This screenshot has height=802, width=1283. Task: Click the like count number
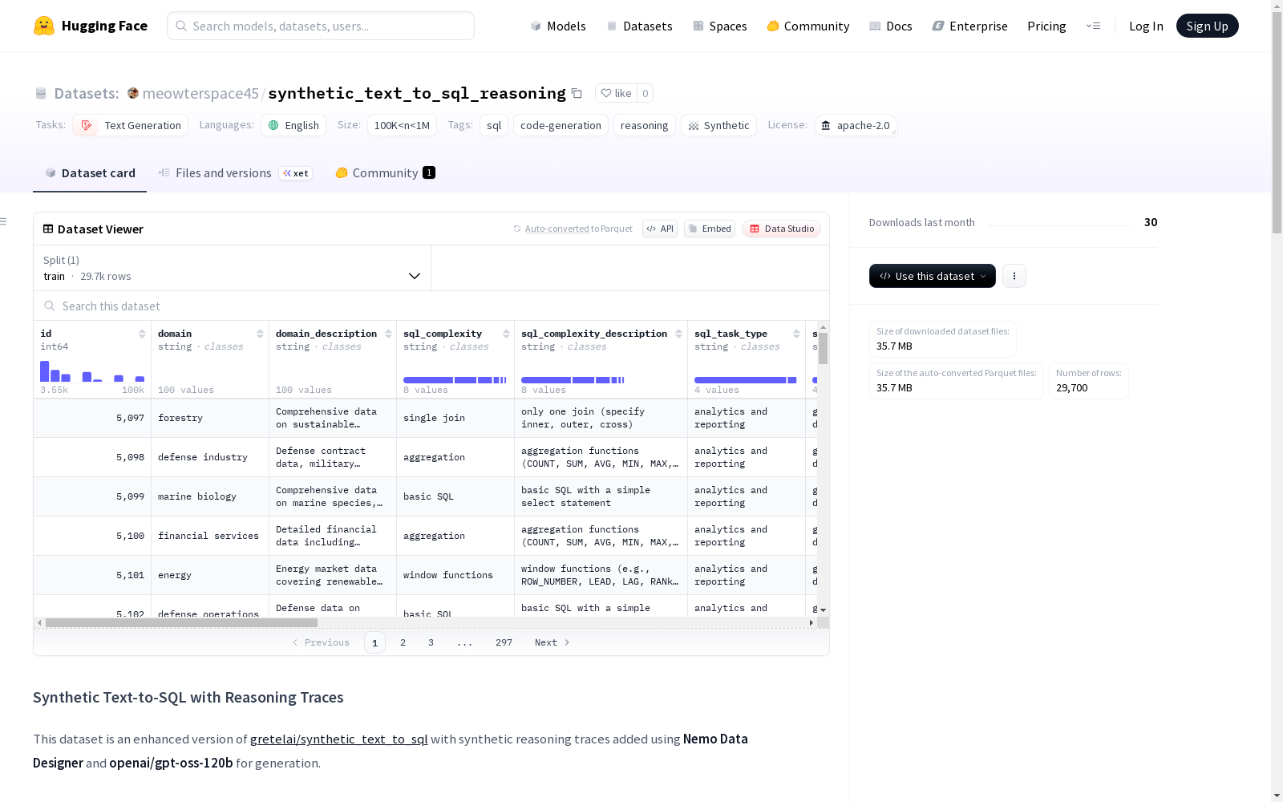[x=645, y=93]
